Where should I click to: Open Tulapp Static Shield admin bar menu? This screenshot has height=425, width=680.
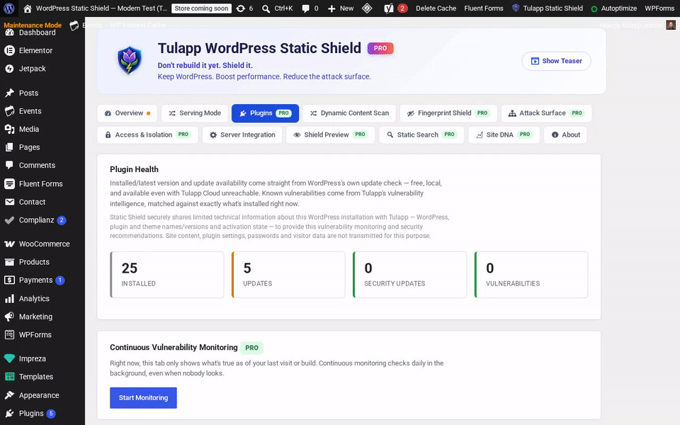[x=548, y=8]
